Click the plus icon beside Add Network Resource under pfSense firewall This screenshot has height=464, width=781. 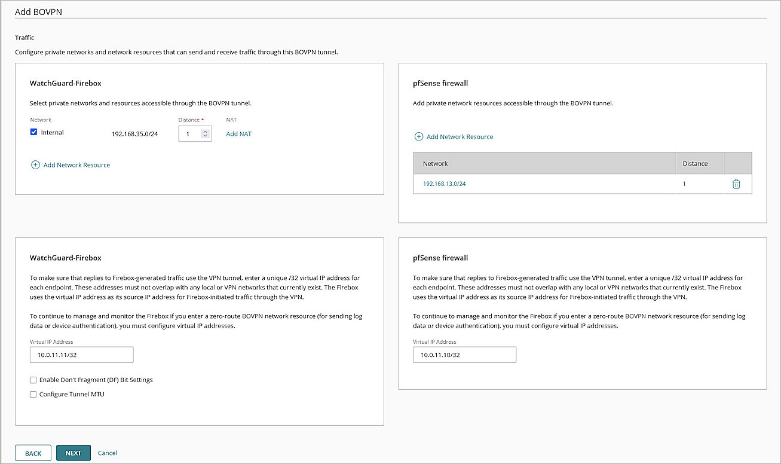(419, 136)
